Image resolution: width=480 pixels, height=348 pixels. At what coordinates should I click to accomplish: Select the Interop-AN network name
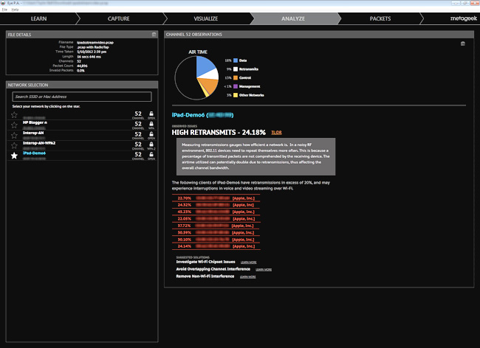pyautogui.click(x=33, y=133)
